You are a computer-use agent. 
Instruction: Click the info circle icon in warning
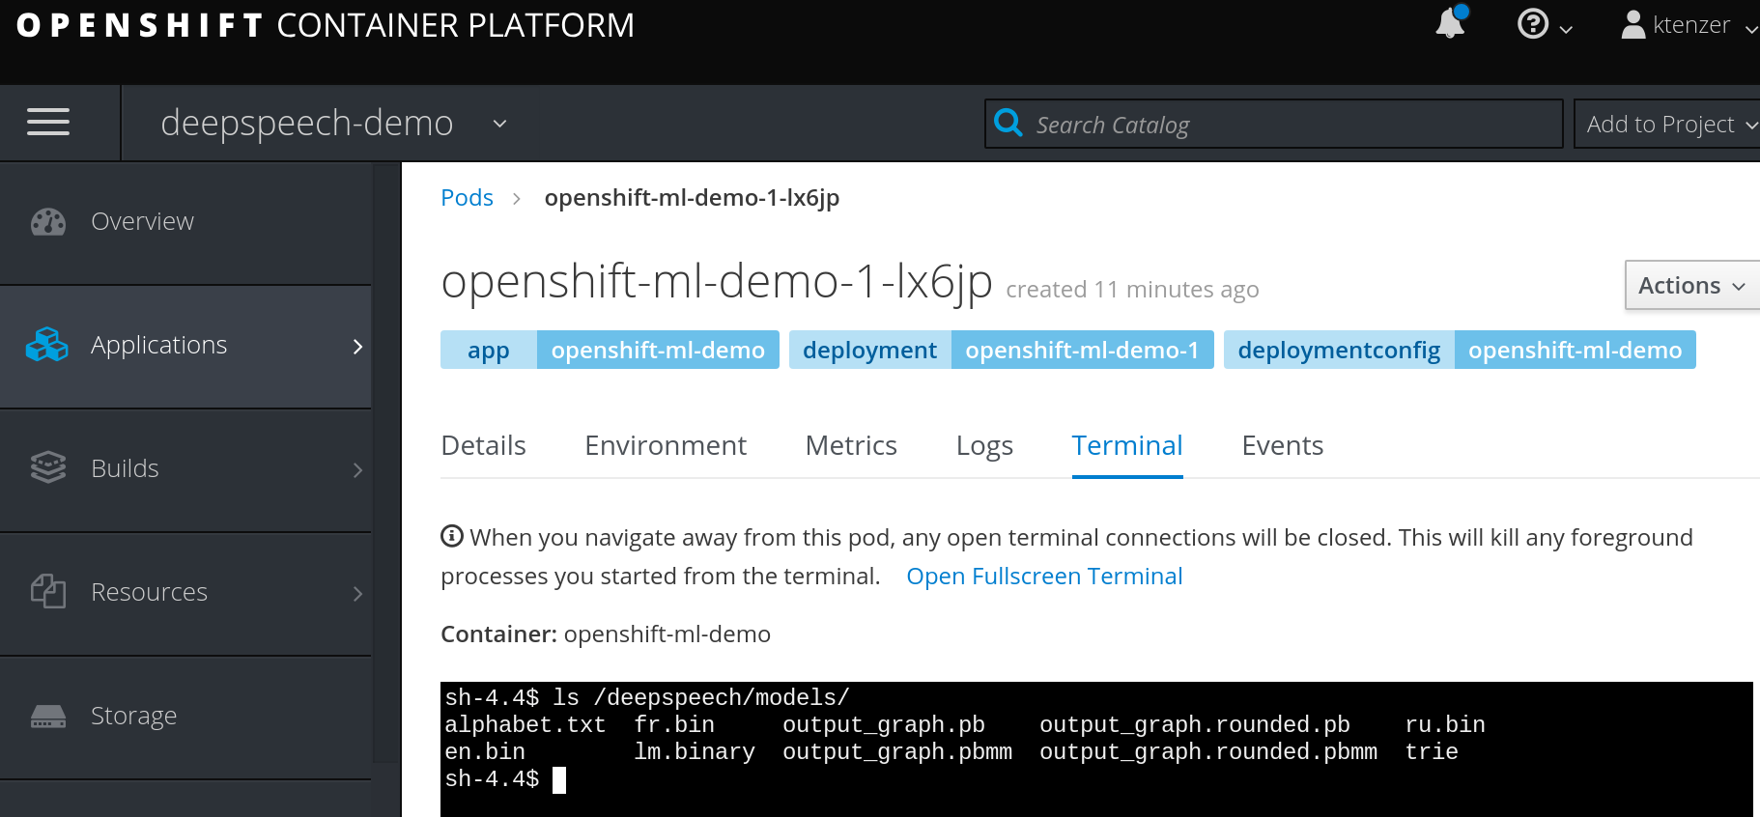pos(452,536)
